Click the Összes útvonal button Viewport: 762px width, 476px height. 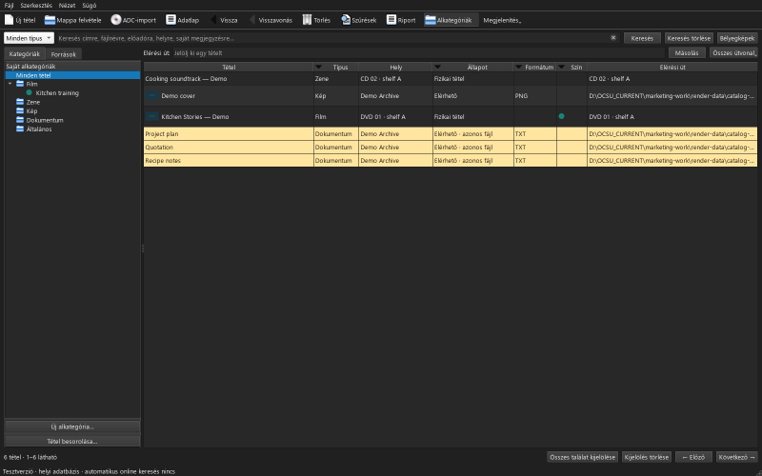click(x=733, y=53)
